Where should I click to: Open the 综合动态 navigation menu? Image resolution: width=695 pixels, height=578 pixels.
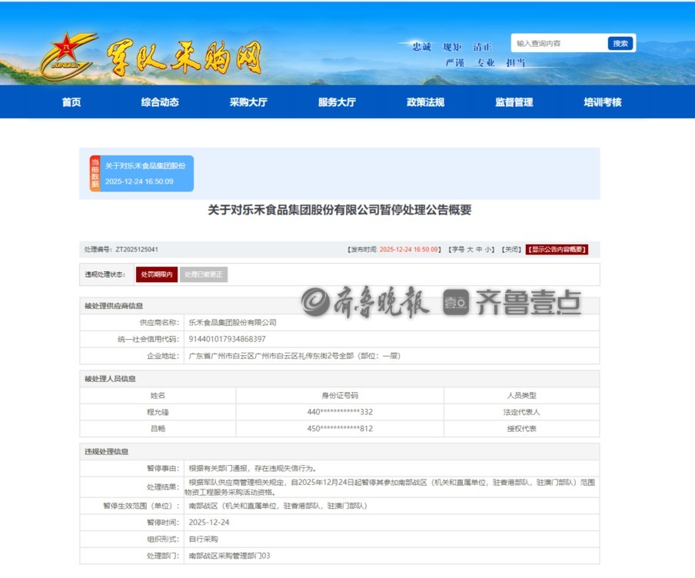[x=160, y=102]
